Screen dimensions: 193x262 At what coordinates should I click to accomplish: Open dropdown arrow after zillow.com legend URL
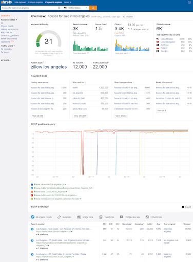pos(65,185)
